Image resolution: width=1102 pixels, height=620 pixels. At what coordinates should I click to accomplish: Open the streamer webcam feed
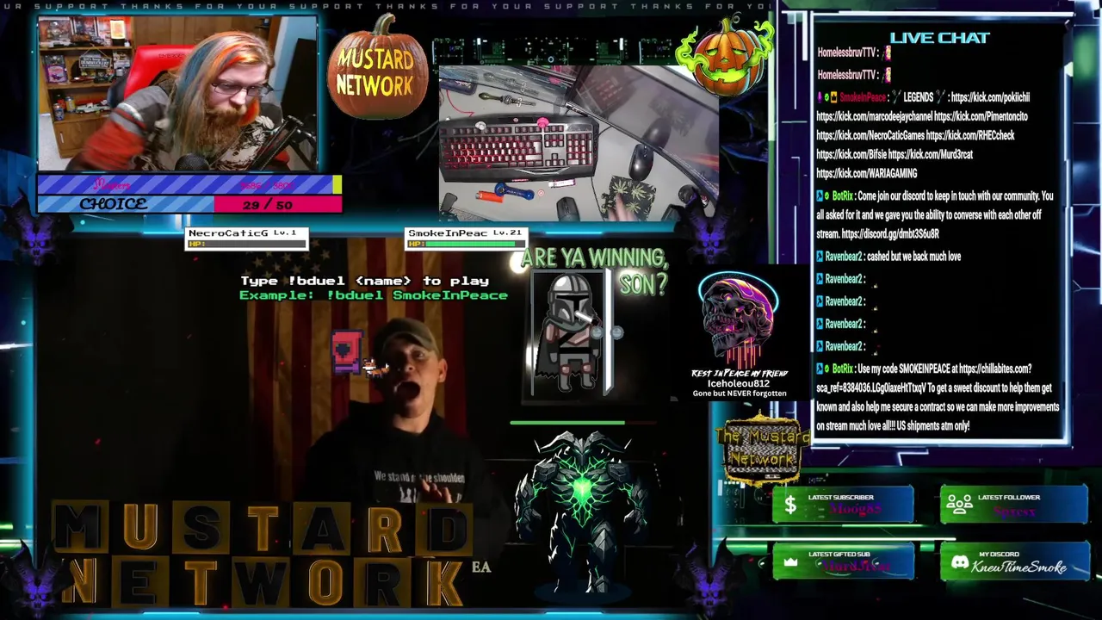click(x=177, y=95)
